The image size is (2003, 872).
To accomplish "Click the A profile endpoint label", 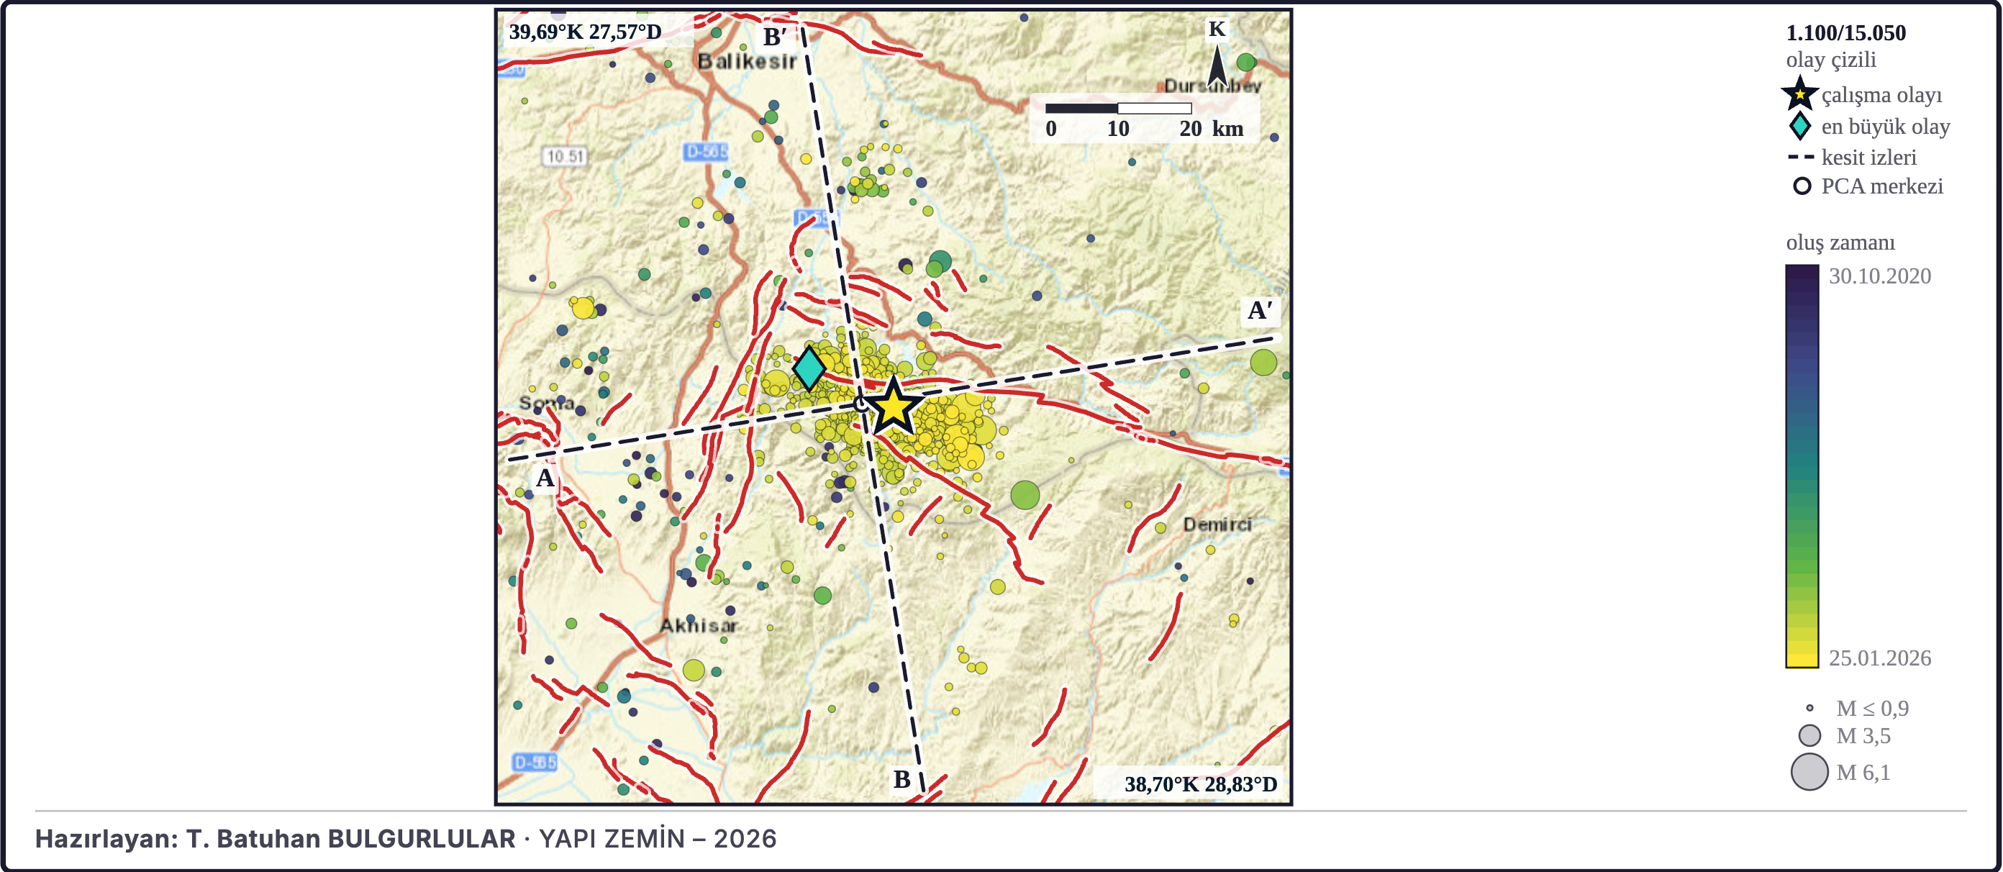I will click(x=545, y=478).
